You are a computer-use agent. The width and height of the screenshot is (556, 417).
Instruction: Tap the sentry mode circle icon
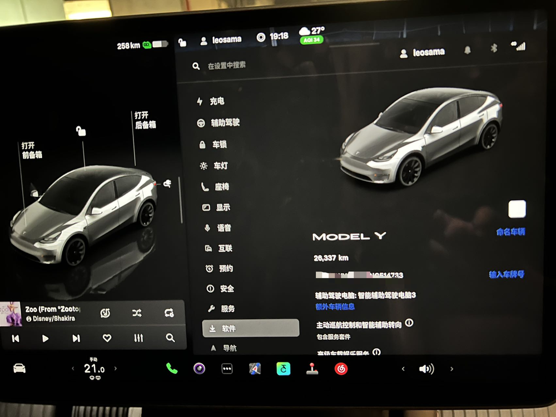tap(261, 37)
